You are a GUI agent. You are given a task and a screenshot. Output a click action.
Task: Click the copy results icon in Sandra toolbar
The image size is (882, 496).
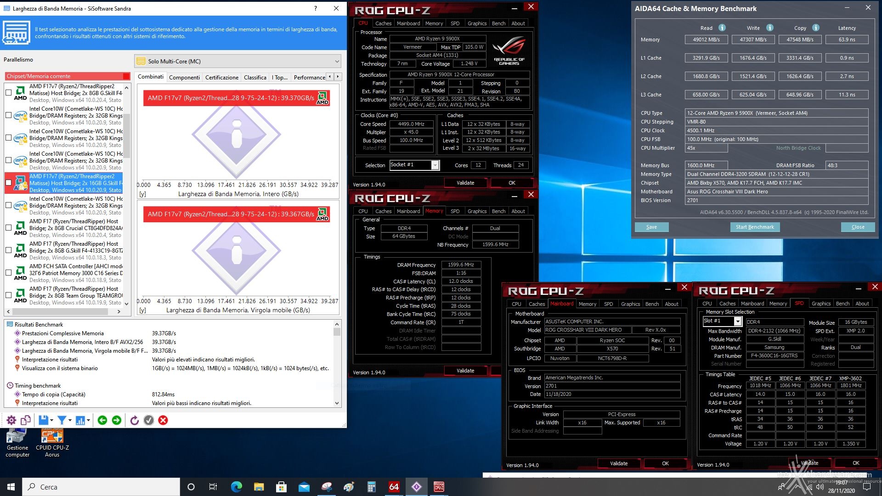26,420
